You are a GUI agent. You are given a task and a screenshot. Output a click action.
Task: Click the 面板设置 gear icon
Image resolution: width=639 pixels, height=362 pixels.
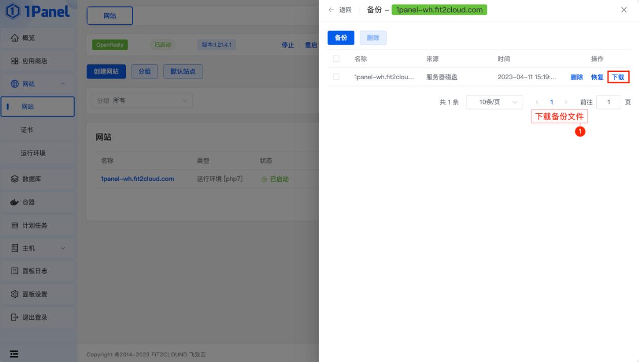tap(15, 294)
